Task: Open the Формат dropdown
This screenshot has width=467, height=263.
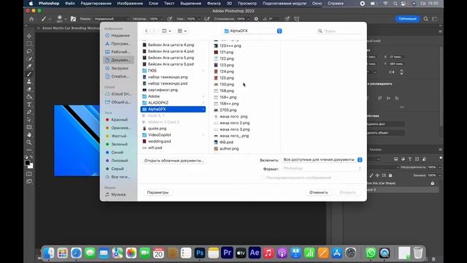Action: pyautogui.click(x=322, y=169)
